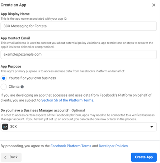Click the Clients option label text
The width and height of the screenshot is (160, 163).
click(14, 87)
